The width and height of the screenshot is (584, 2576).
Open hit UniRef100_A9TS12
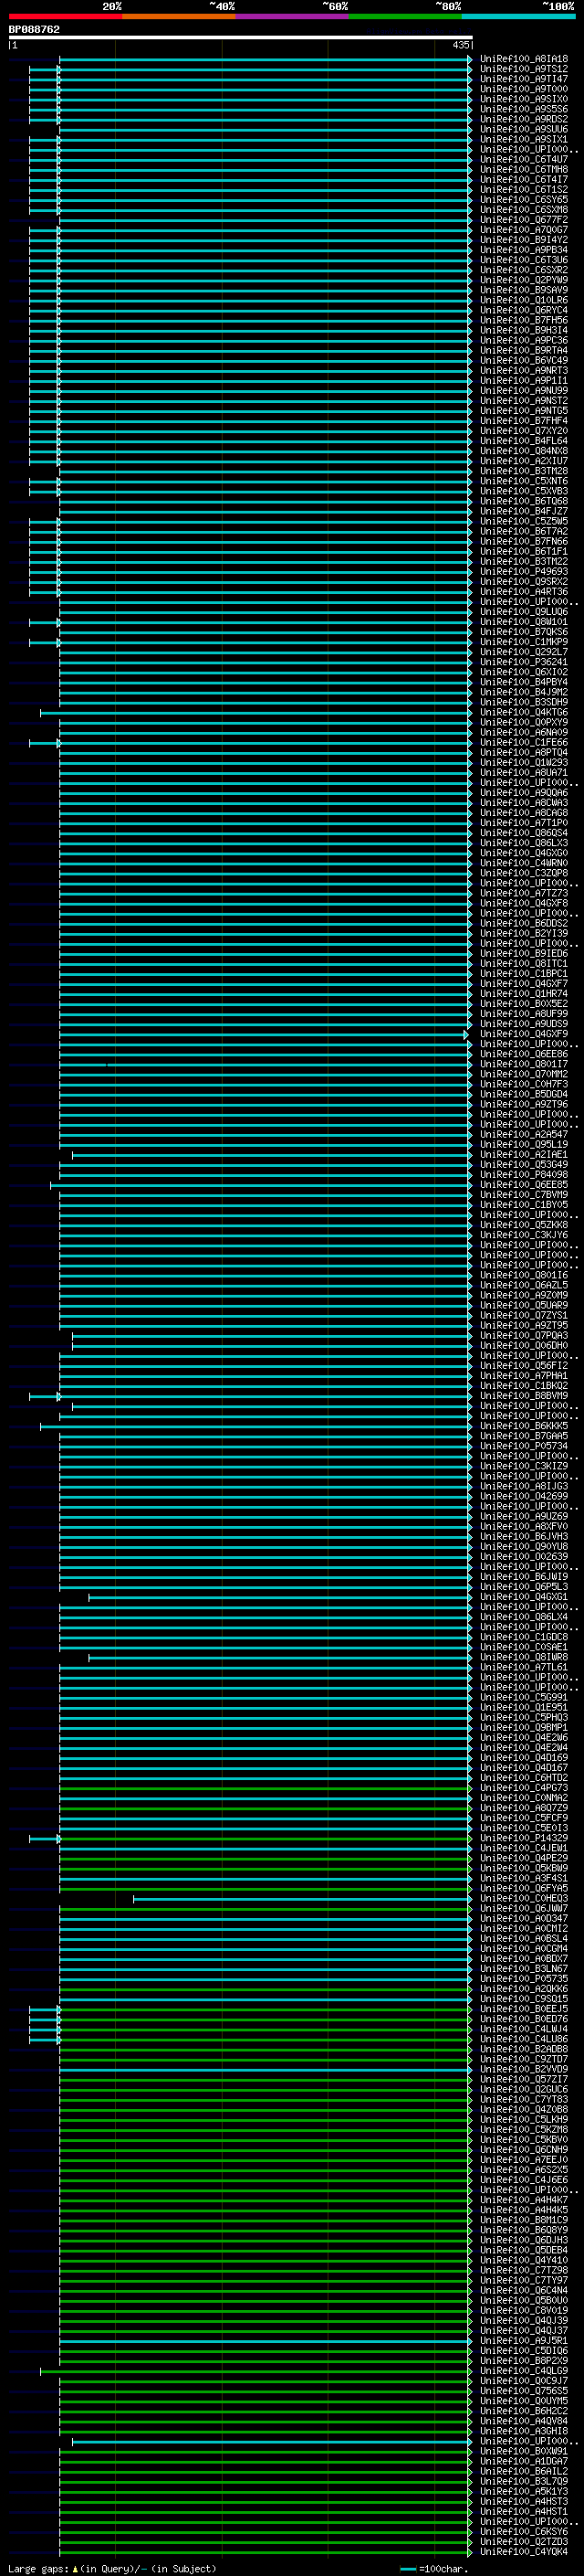point(524,69)
